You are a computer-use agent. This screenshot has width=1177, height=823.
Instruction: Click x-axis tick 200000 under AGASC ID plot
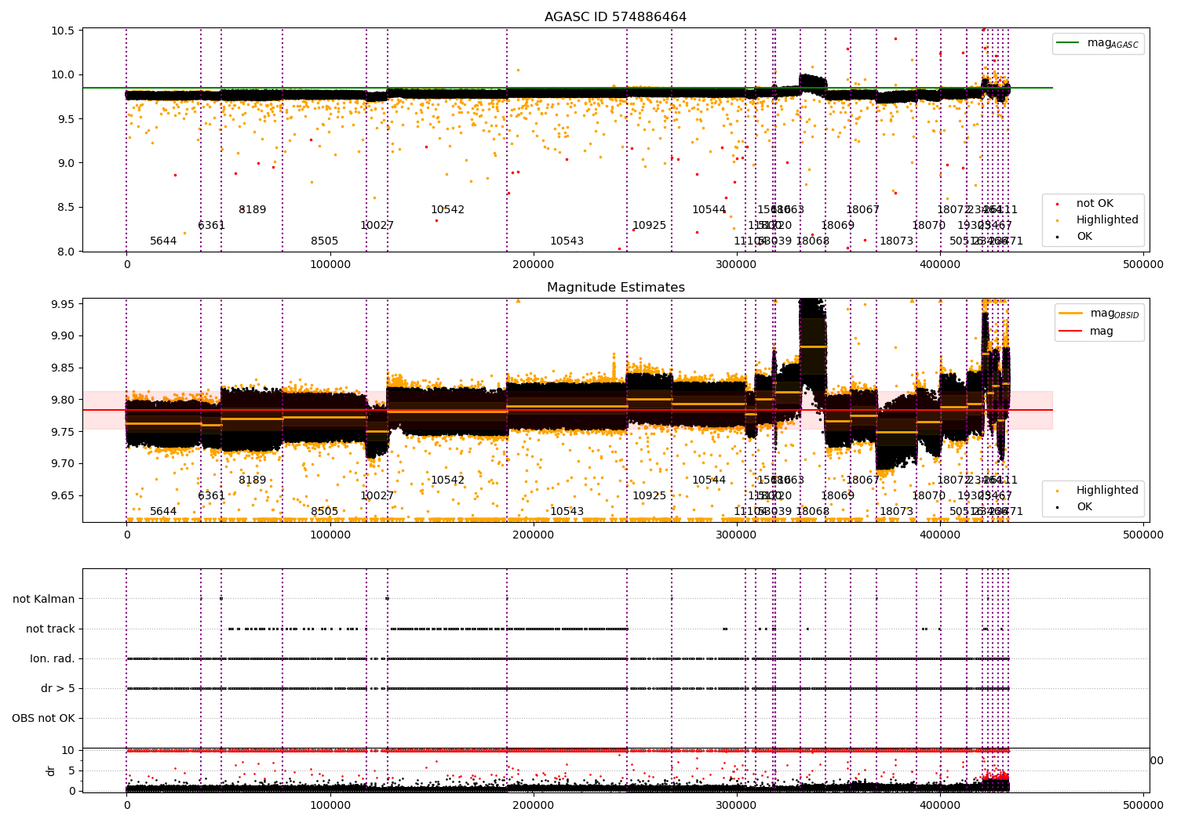pyautogui.click(x=534, y=265)
